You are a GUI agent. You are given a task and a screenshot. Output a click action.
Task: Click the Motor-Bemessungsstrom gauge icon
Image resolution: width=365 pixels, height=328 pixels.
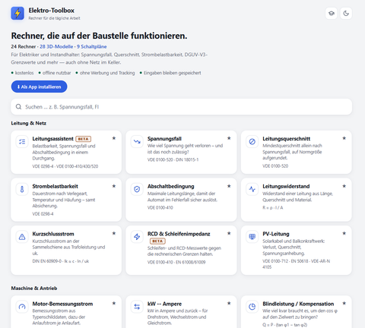coord(22,307)
